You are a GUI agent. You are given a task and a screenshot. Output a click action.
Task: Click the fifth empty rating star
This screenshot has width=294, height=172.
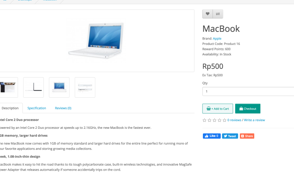pos(224,120)
